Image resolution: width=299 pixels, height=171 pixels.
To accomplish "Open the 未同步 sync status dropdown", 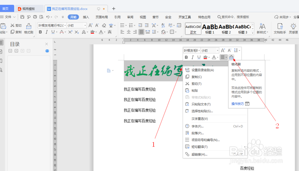I will click(x=283, y=17).
